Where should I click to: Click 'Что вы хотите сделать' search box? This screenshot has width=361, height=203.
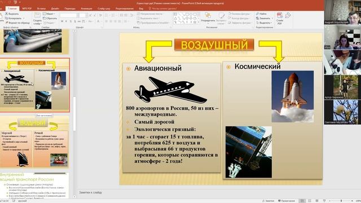click(x=163, y=8)
